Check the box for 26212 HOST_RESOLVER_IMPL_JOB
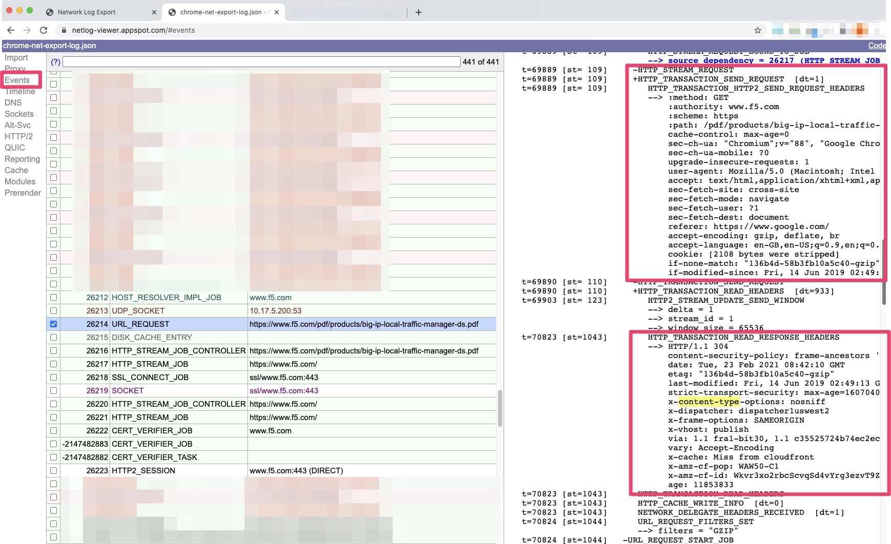 click(x=53, y=297)
